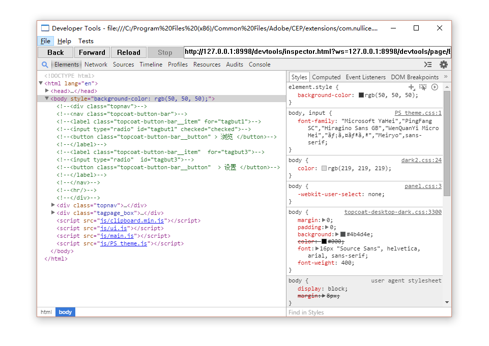This screenshot has height=346, width=489.
Task: Expand font shorthand property triangle
Action: 317,248
